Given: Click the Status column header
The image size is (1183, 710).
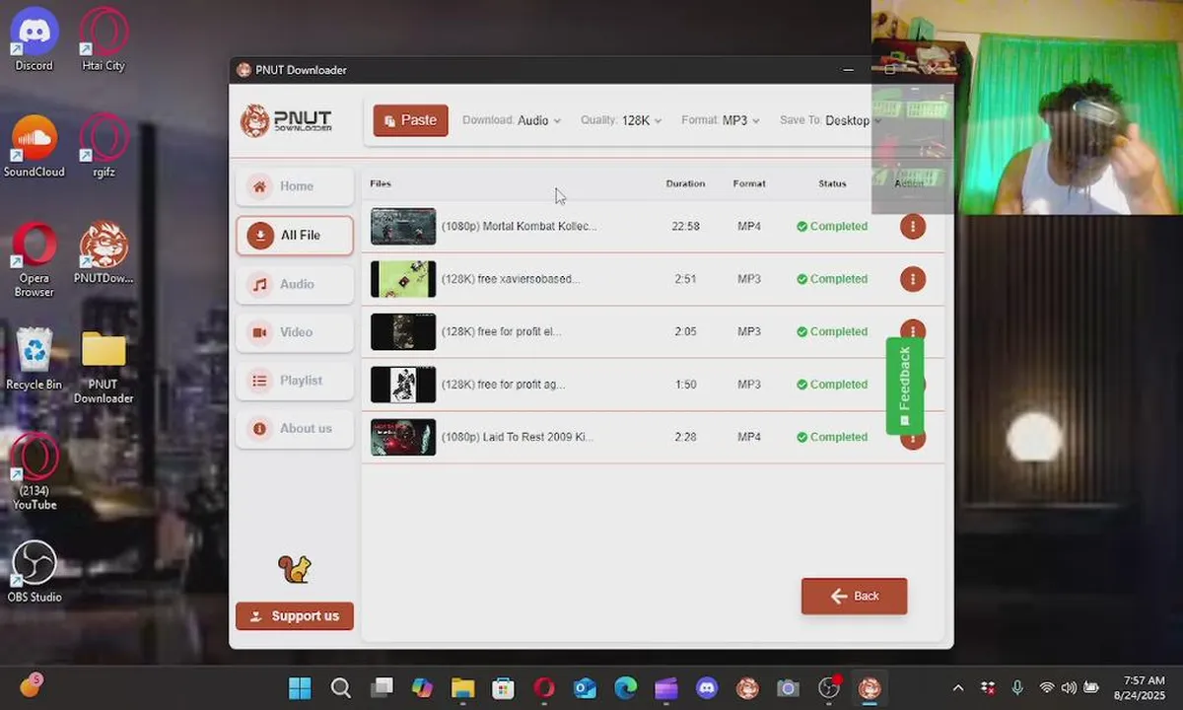Looking at the screenshot, I should click(x=832, y=183).
